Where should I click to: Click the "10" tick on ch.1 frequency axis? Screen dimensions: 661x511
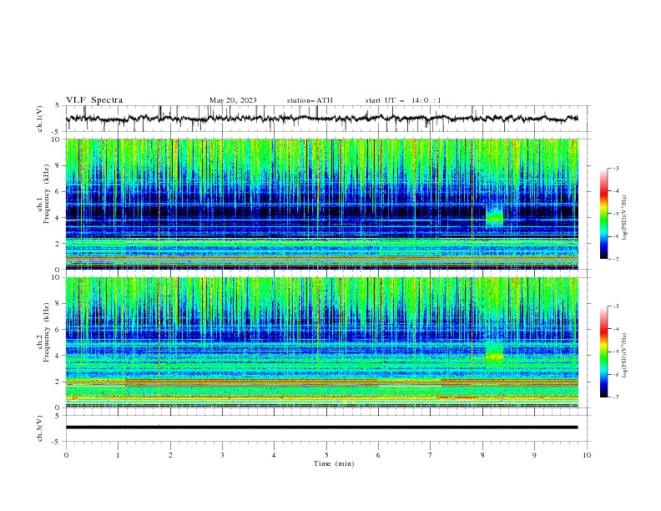click(57, 139)
